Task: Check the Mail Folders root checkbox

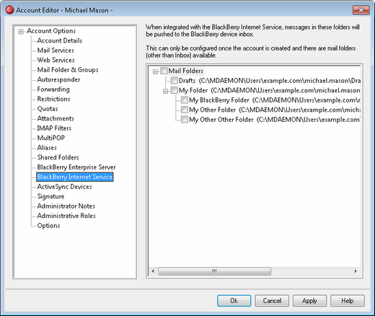Action: (164, 71)
